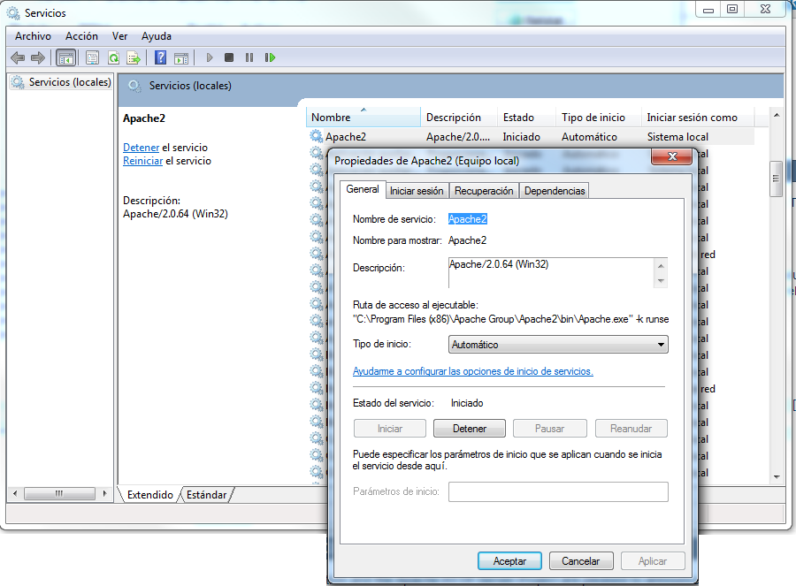Pause the service with the pause toolbar icon
Image resolution: width=796 pixels, height=586 pixels.
click(249, 57)
